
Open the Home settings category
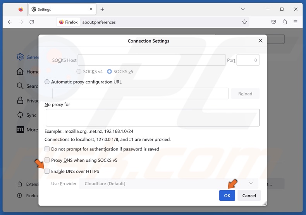(28, 72)
